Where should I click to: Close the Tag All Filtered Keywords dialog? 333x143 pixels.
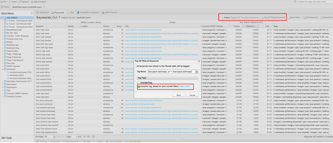point(199,61)
